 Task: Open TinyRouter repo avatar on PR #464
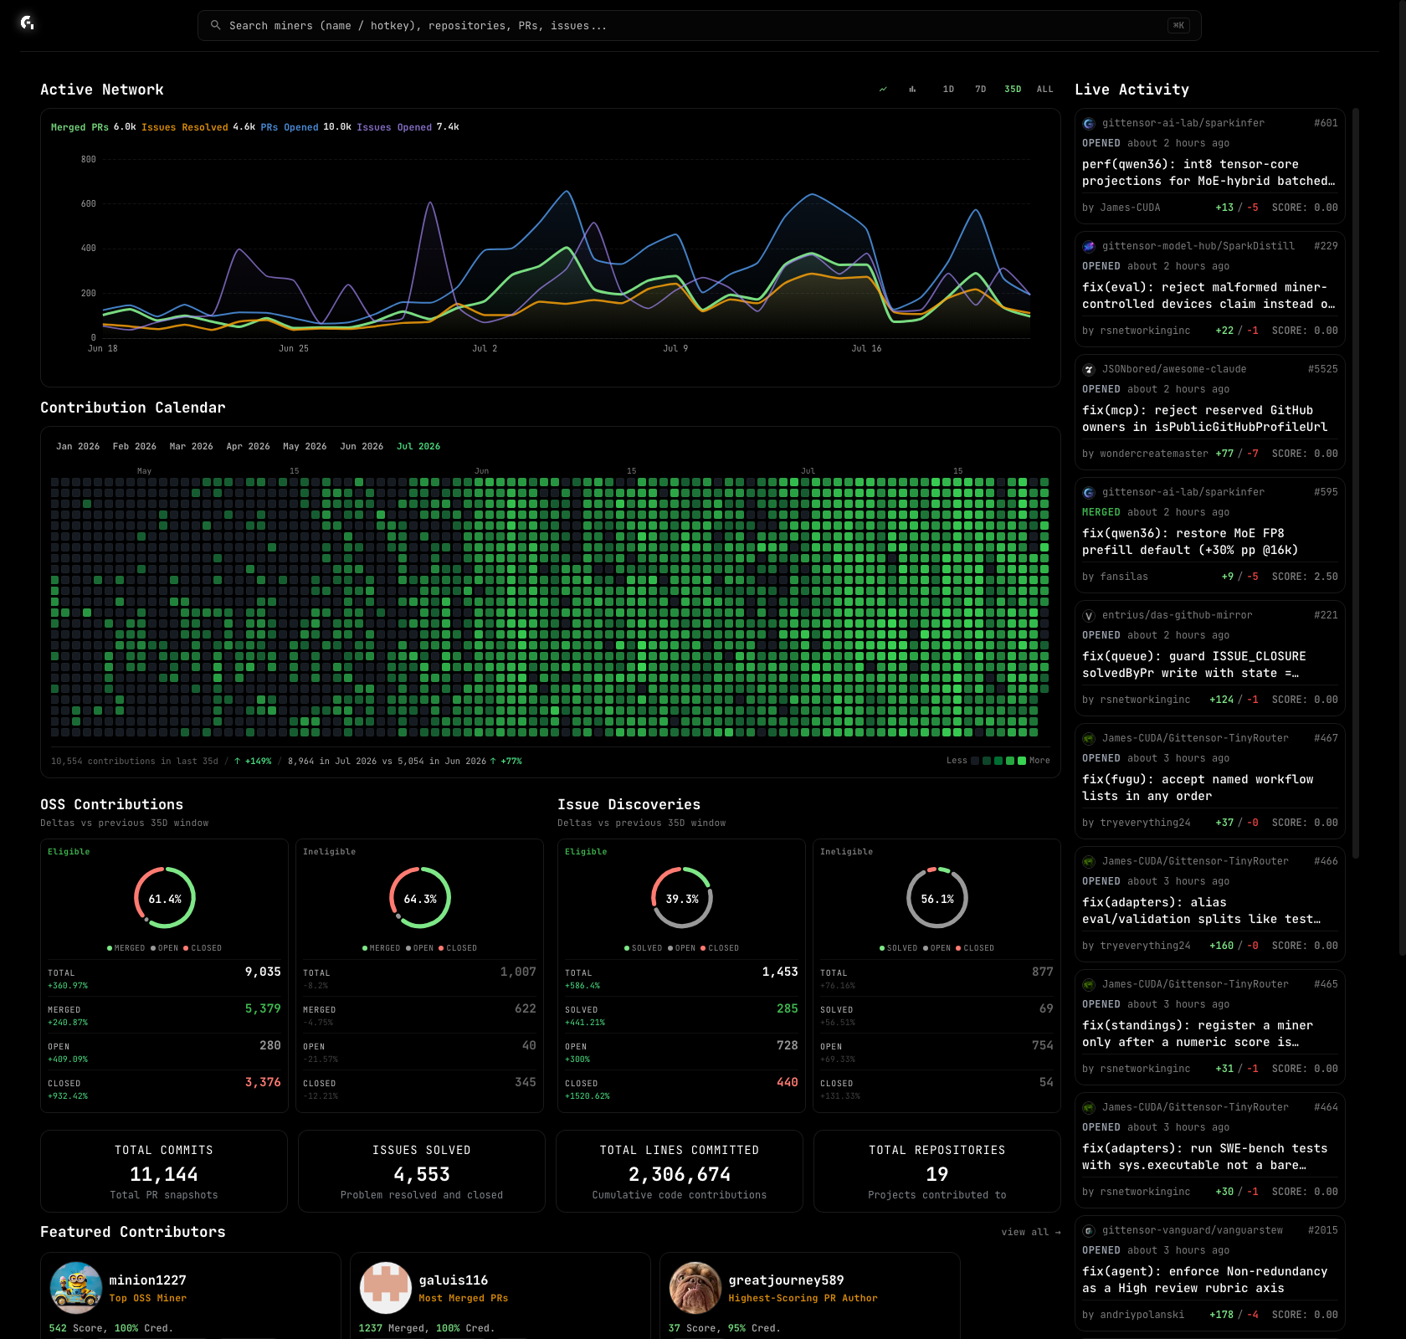point(1089,1107)
